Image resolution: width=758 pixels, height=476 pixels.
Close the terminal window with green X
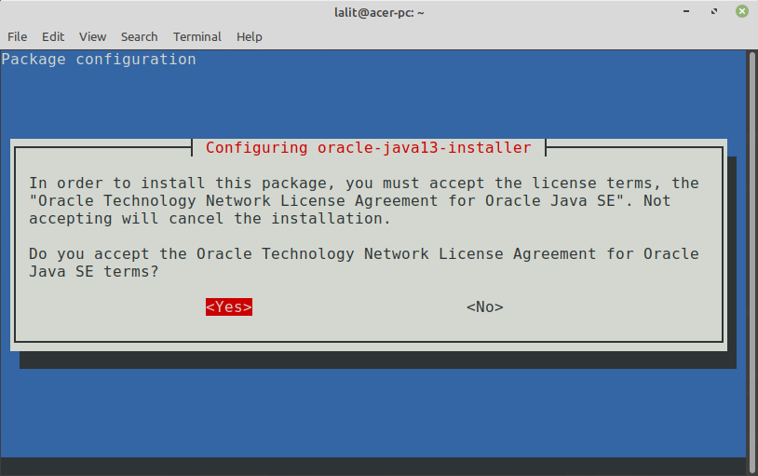point(742,11)
